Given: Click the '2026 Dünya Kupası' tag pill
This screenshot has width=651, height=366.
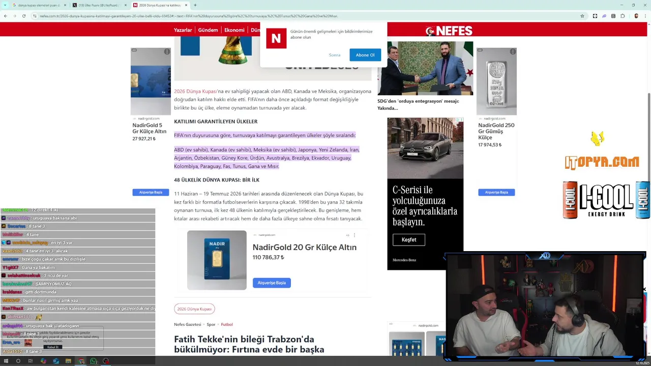Looking at the screenshot, I should pos(194,309).
